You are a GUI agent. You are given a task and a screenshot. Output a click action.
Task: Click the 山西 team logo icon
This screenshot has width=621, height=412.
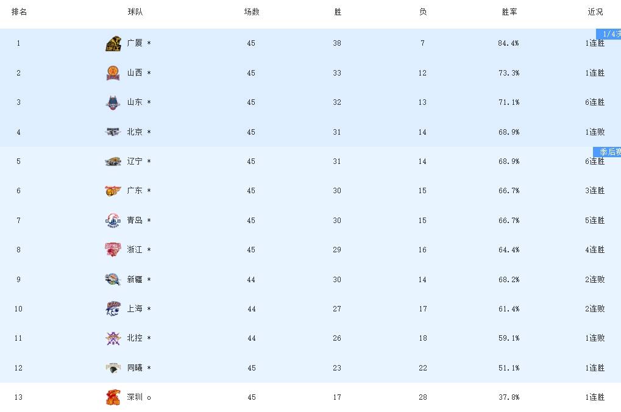(113, 73)
